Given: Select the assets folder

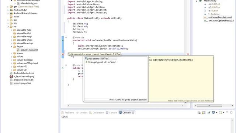Looking at the screenshot, I should tap(16, 17).
